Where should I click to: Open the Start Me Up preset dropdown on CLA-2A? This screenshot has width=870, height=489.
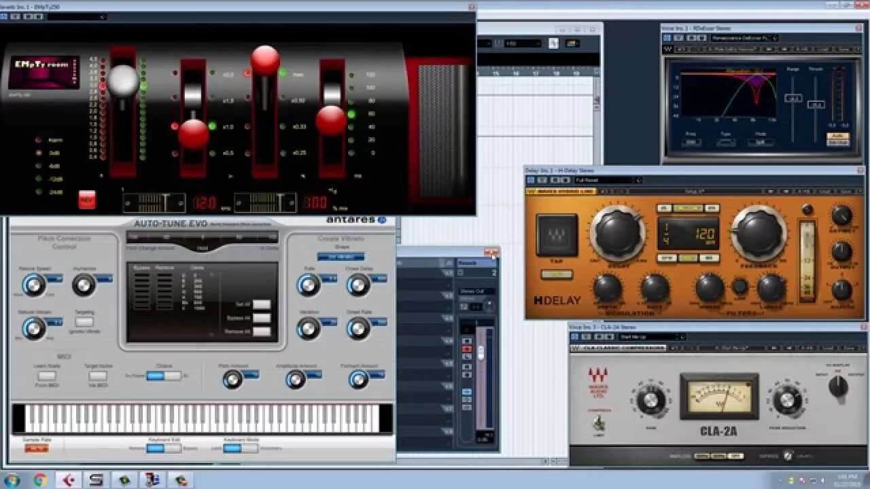652,337
